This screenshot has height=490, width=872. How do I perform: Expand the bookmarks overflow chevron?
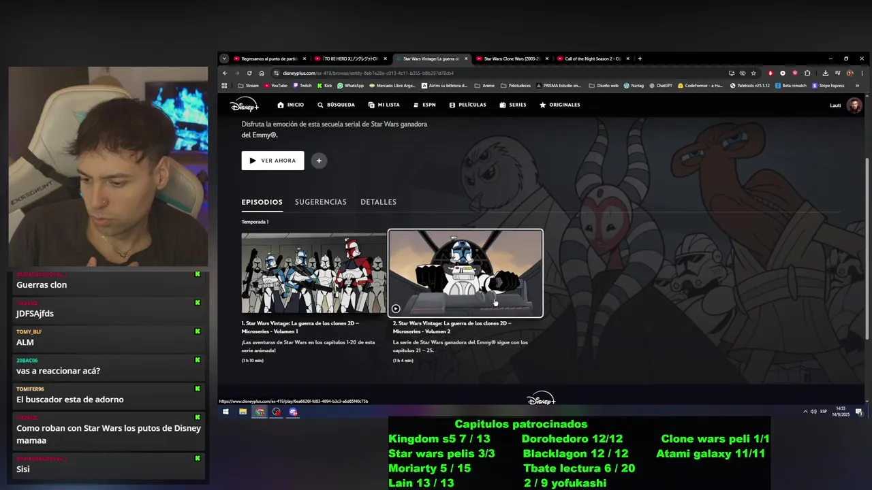[857, 86]
